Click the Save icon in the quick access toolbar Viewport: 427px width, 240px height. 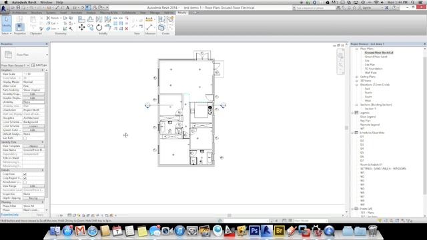pyautogui.click(x=18, y=7)
